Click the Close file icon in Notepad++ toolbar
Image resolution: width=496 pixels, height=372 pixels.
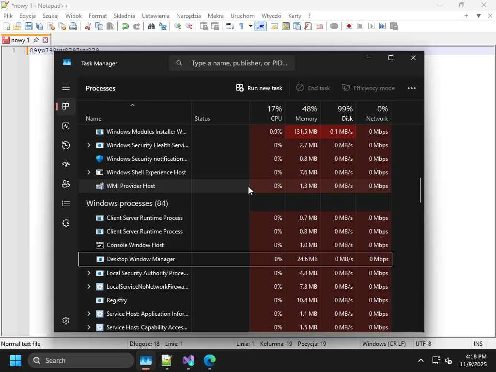[51, 26]
